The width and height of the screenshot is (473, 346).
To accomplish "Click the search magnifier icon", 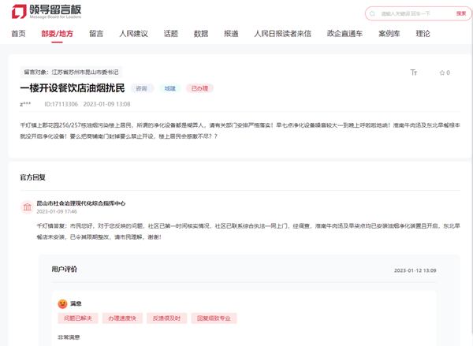I will click(x=372, y=13).
